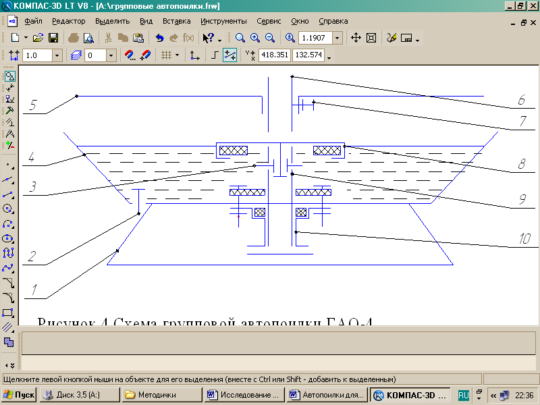
Task: Toggle snaps off with the magnet icon
Action: 145,55
